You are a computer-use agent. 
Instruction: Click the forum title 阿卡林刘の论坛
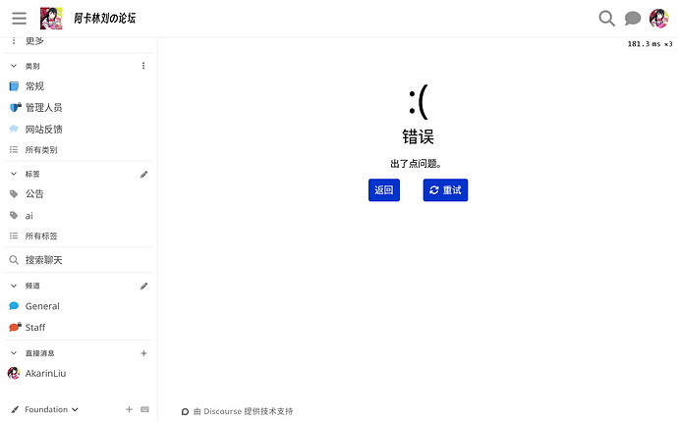(x=104, y=18)
